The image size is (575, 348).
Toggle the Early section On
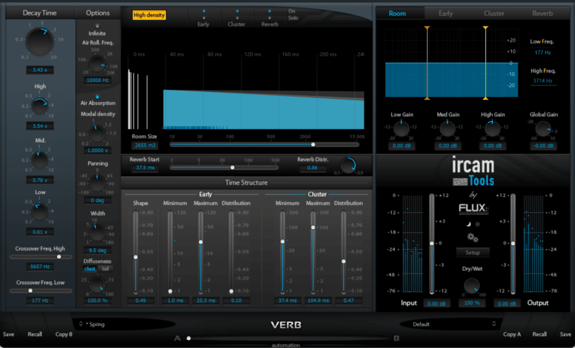pos(204,11)
